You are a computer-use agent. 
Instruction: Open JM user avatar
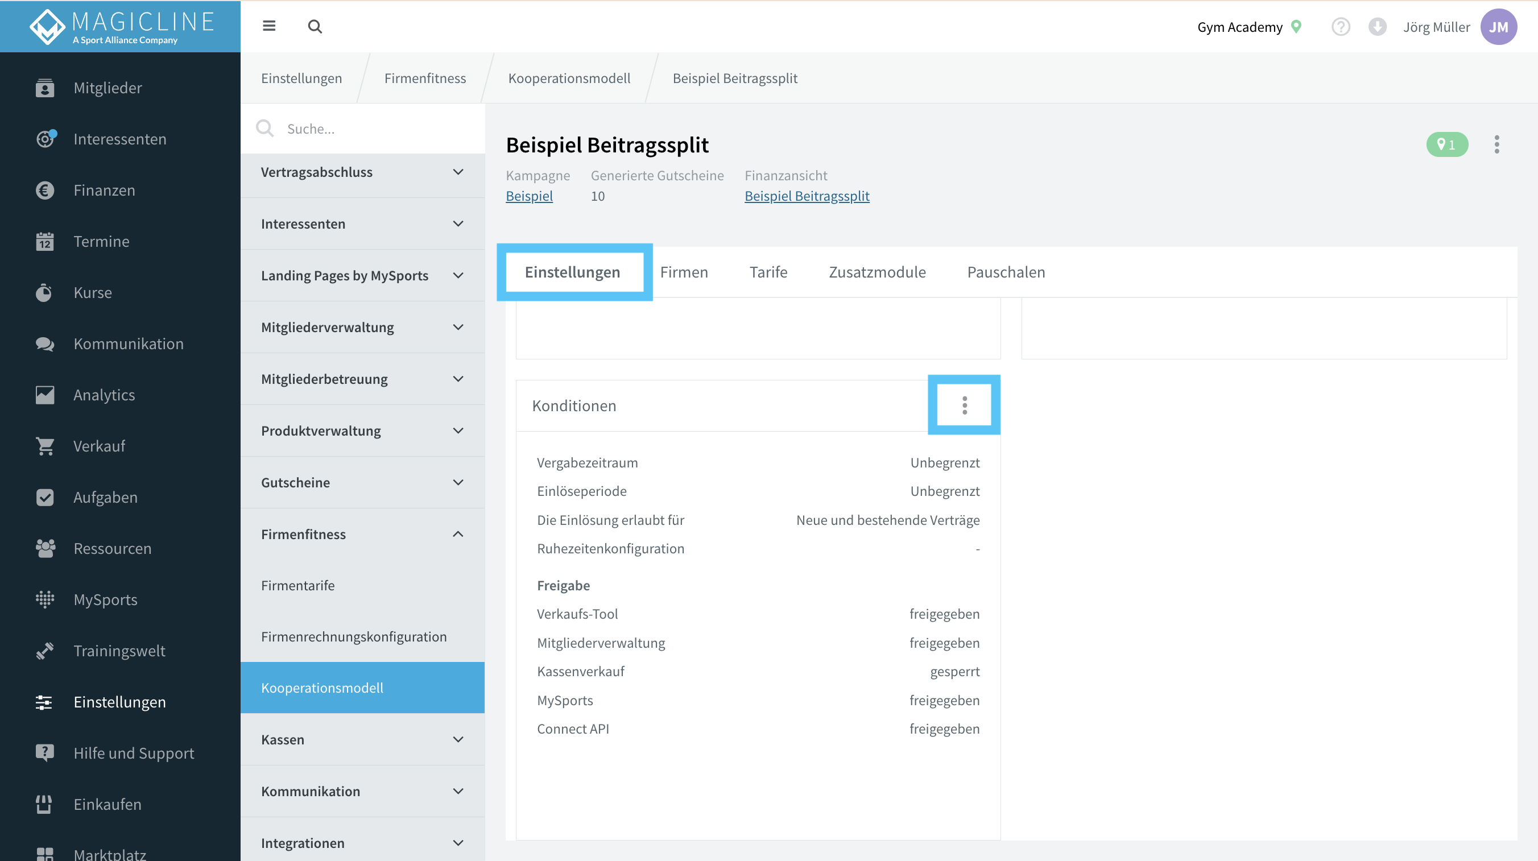click(1498, 27)
